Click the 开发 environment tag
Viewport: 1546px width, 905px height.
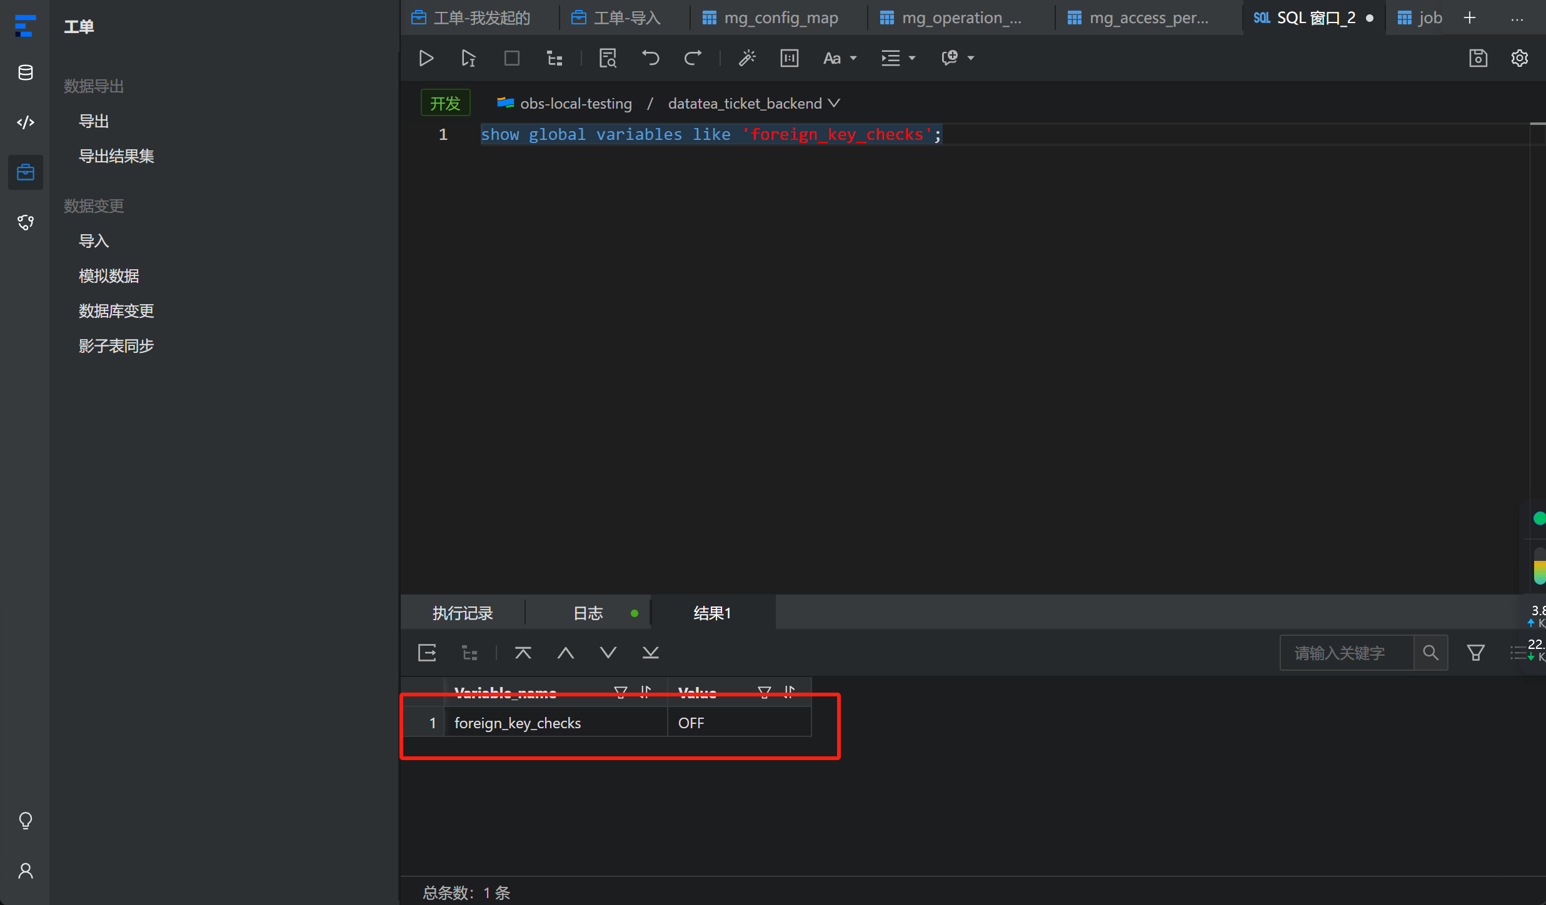point(445,104)
